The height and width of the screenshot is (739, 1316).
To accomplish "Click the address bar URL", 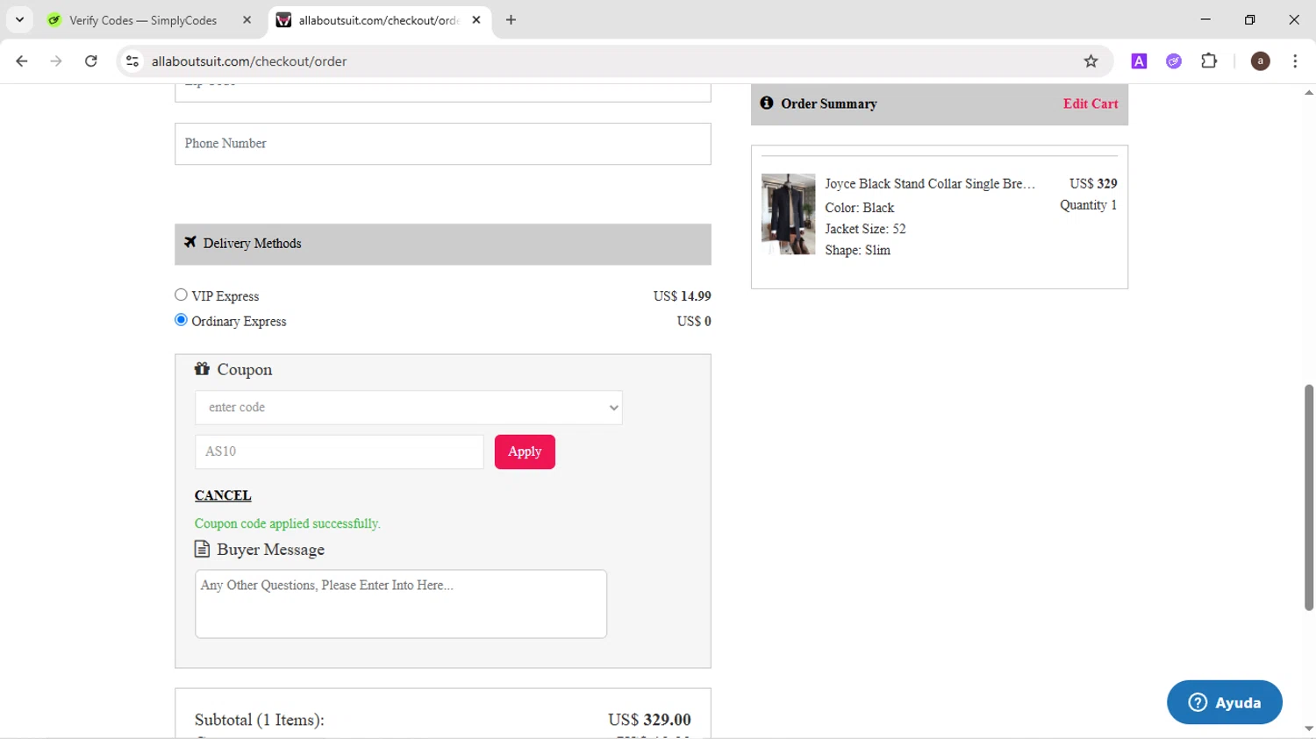I will coord(249,61).
